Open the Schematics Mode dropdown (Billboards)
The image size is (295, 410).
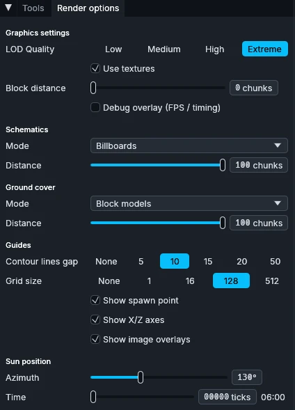click(x=189, y=145)
